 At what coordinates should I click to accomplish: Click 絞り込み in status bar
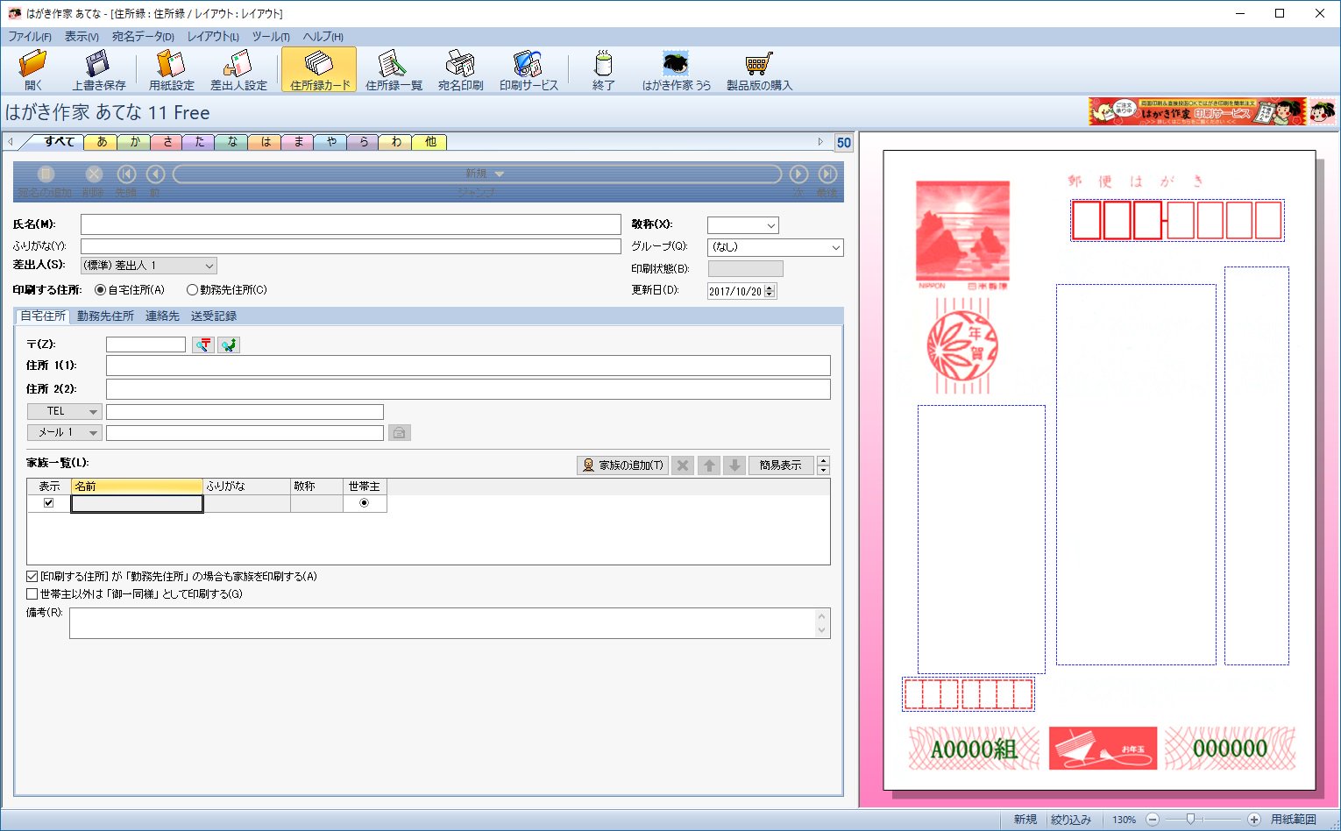click(1071, 820)
